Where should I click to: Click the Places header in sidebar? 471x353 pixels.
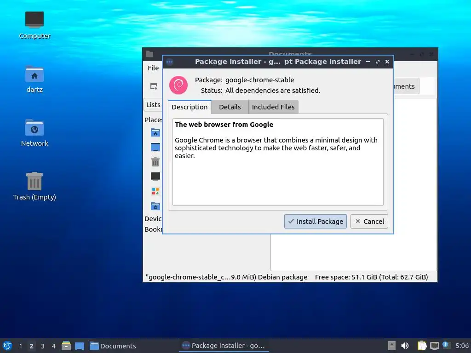(153, 120)
